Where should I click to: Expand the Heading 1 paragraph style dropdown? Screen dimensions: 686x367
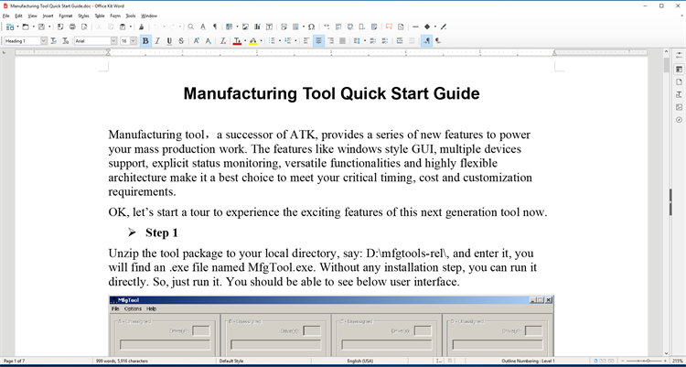click(x=44, y=41)
